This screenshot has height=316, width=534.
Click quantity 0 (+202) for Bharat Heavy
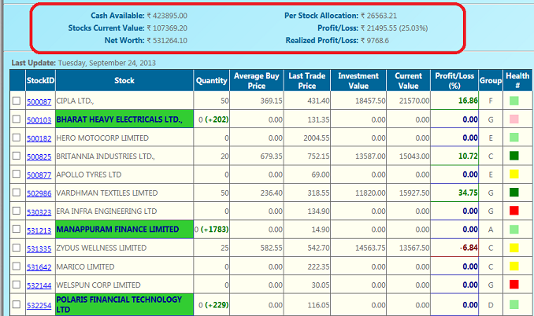click(213, 119)
